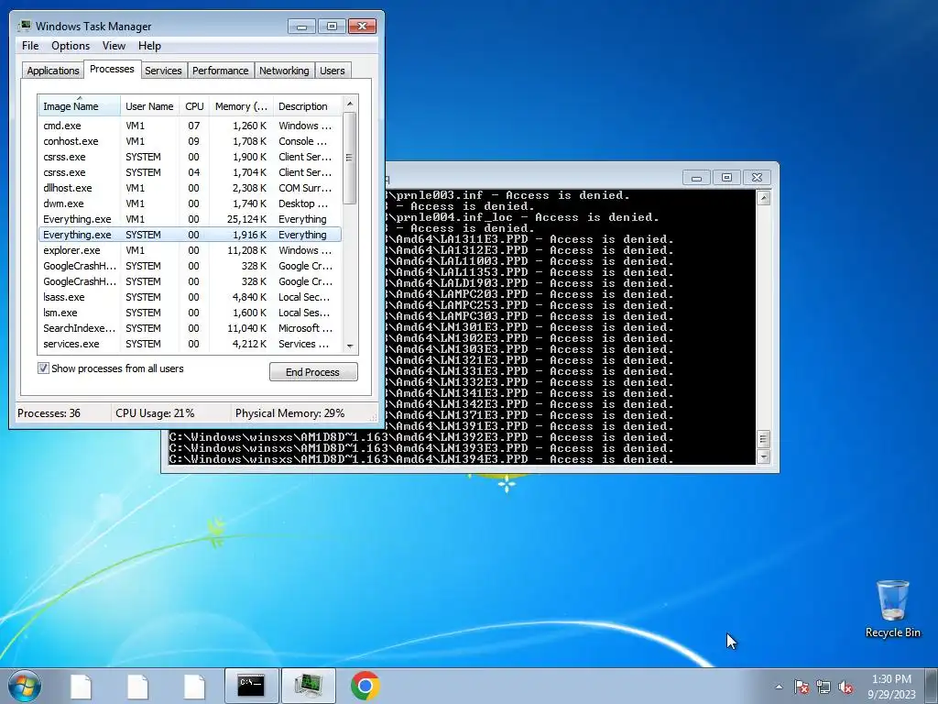Switch to the Services tab

163,71
